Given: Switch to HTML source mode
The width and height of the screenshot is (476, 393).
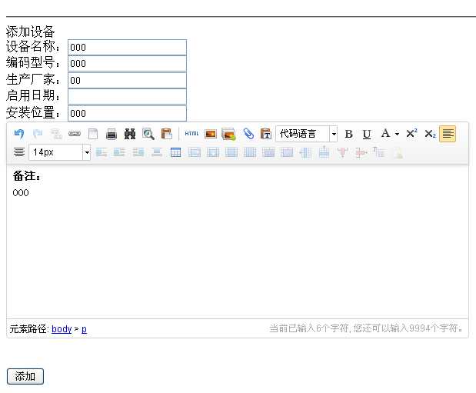Looking at the screenshot, I should click(191, 134).
